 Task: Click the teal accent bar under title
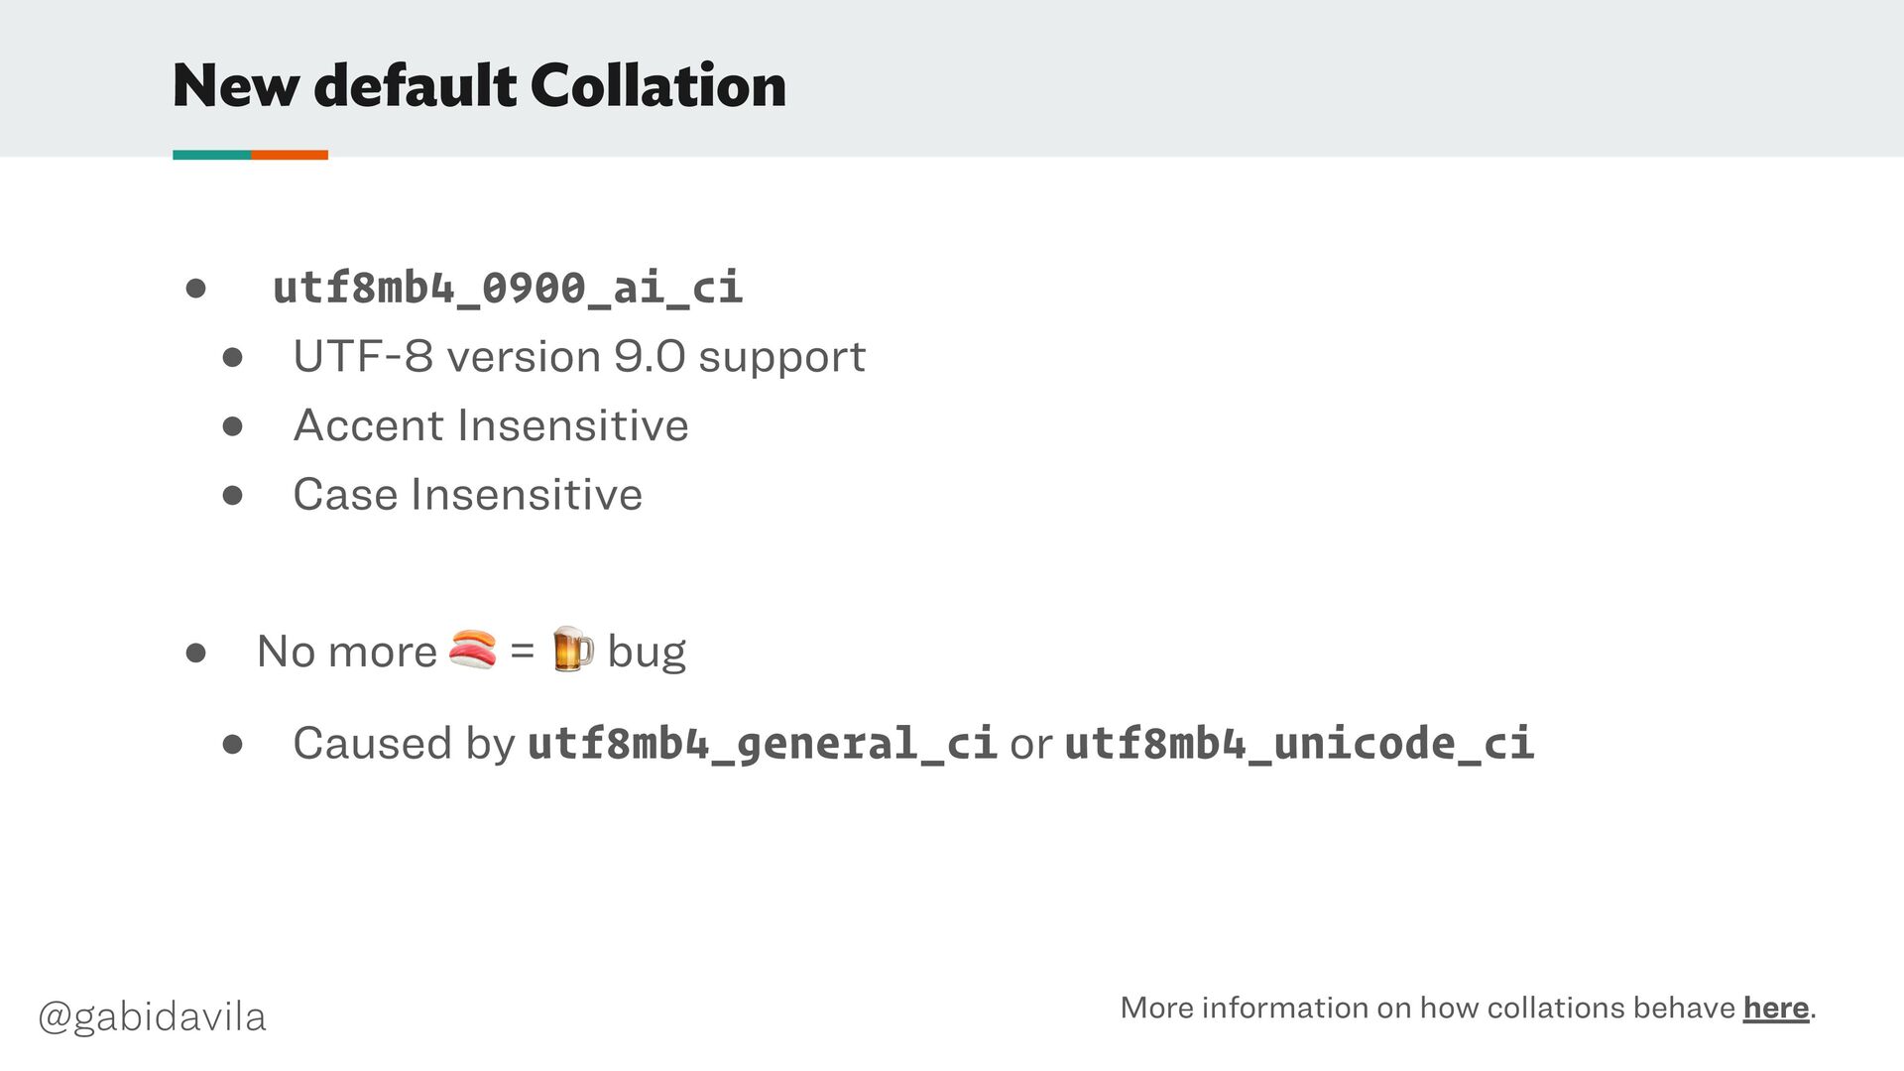(211, 155)
